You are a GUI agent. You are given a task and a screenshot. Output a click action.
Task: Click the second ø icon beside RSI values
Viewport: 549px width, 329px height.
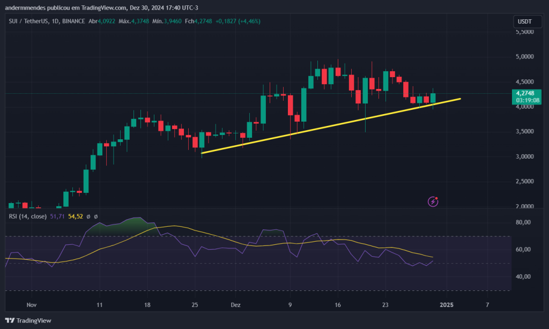(96, 216)
